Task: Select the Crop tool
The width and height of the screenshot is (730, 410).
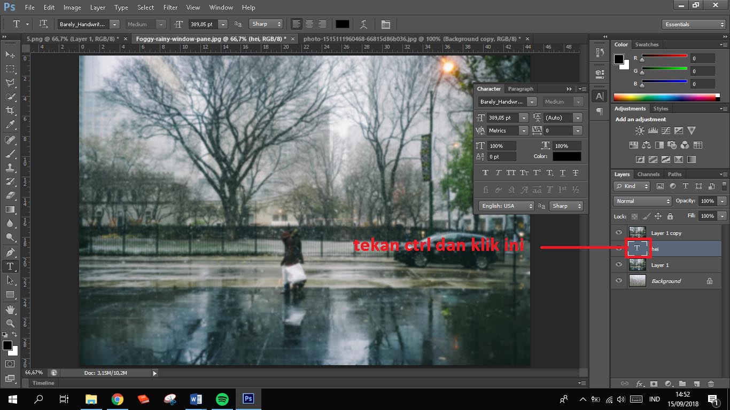Action: pos(10,111)
